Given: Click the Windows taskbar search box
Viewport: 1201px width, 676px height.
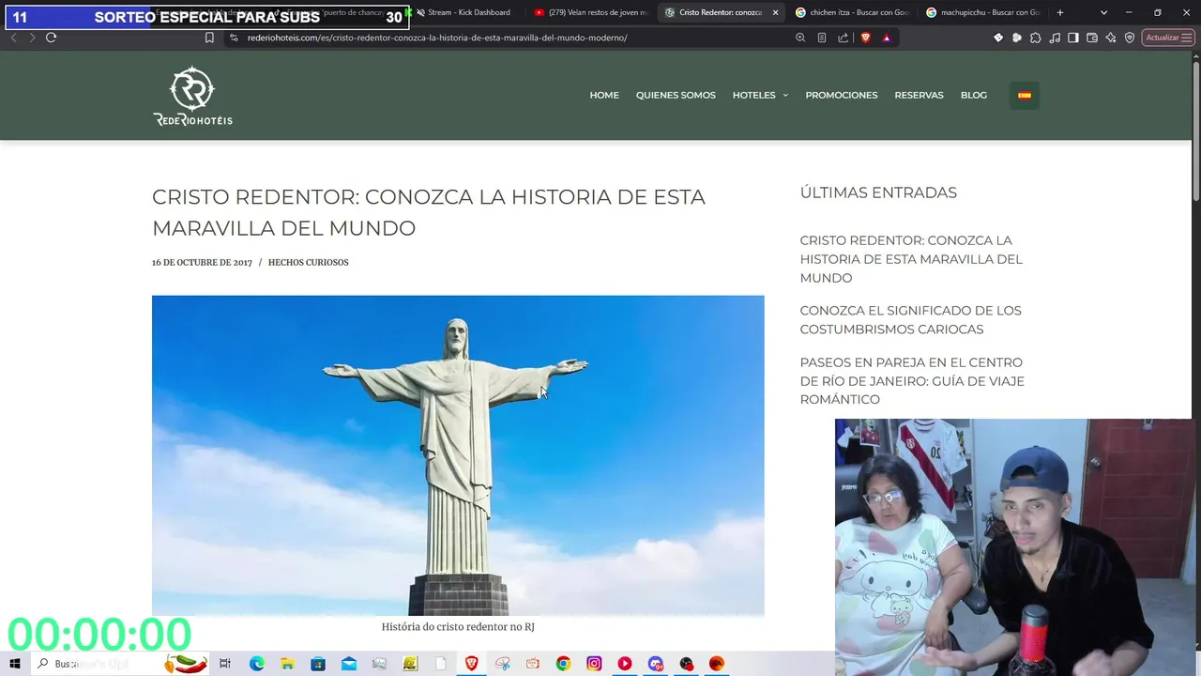Looking at the screenshot, I should click(122, 664).
